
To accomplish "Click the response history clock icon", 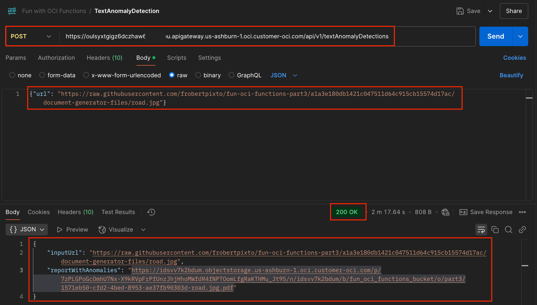I will click(151, 212).
